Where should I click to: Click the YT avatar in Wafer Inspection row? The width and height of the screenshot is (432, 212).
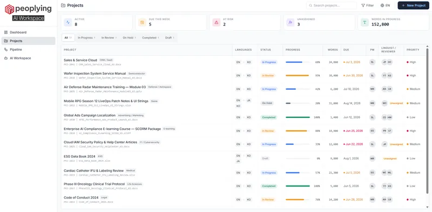tap(384, 75)
